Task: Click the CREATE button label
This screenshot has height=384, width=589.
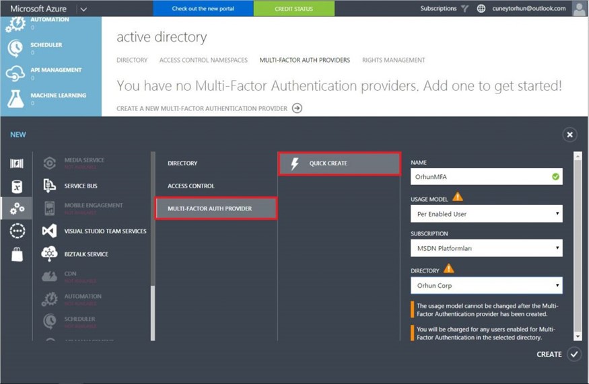Action: coord(549,354)
